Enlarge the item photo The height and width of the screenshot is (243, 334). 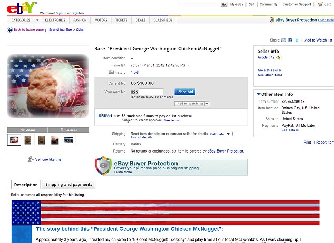click(x=68, y=130)
